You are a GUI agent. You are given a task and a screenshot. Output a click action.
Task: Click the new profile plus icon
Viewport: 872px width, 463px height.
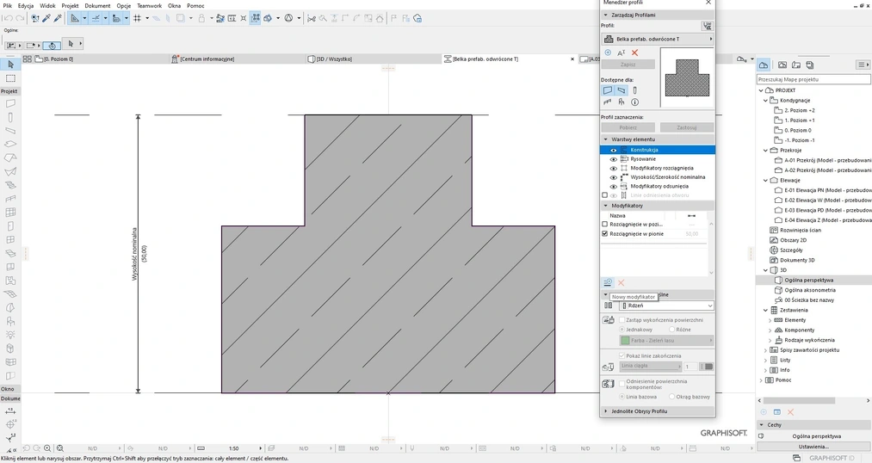[608, 52]
